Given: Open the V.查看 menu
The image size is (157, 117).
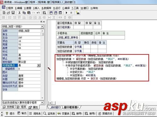Looking at the screenshot, I should point(28,8).
